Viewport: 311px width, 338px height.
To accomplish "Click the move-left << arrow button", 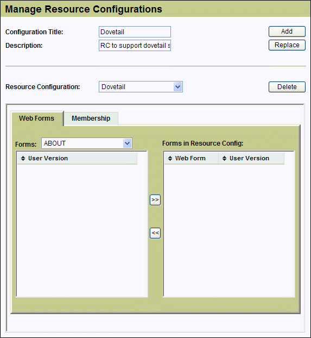I will pos(155,233).
